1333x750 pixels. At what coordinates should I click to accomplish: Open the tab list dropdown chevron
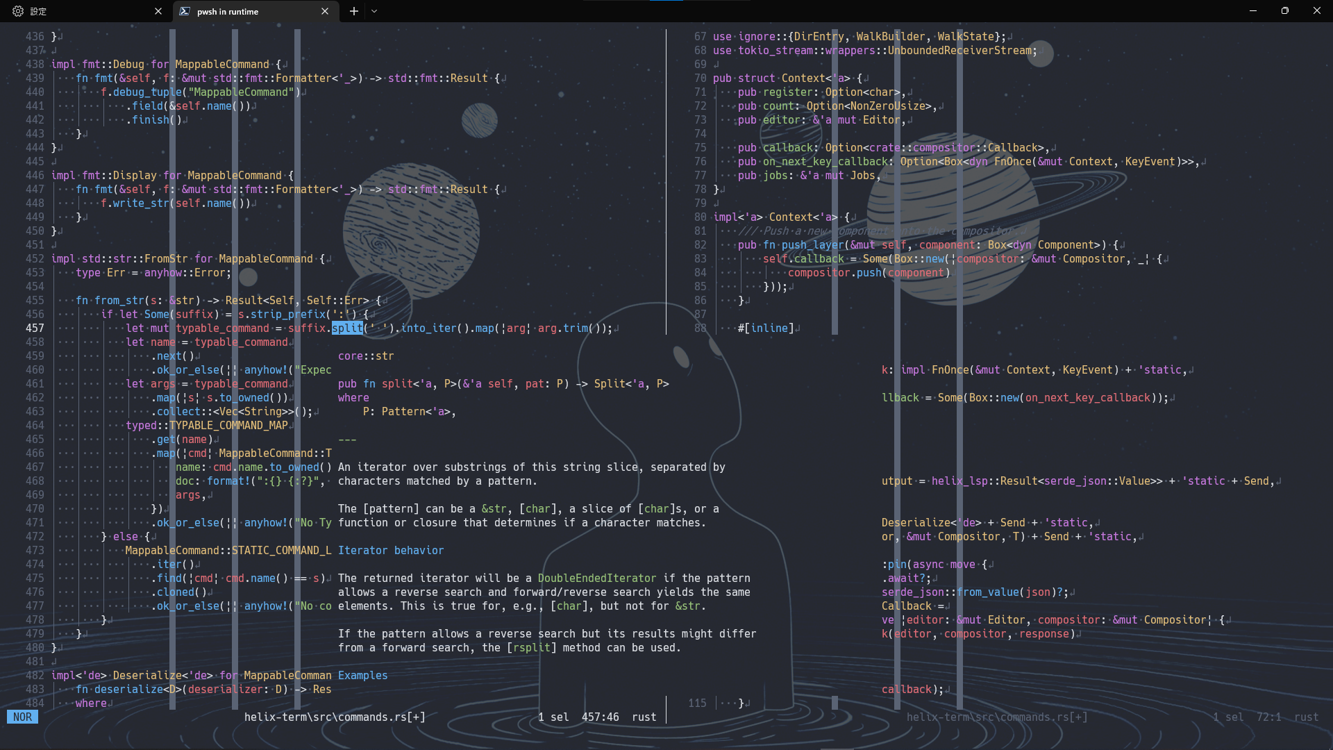coord(375,11)
